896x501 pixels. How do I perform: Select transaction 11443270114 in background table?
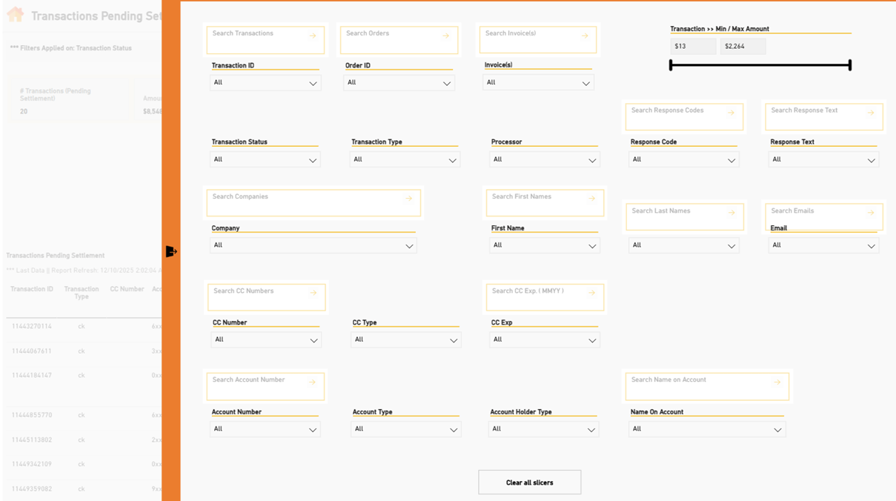coord(32,326)
